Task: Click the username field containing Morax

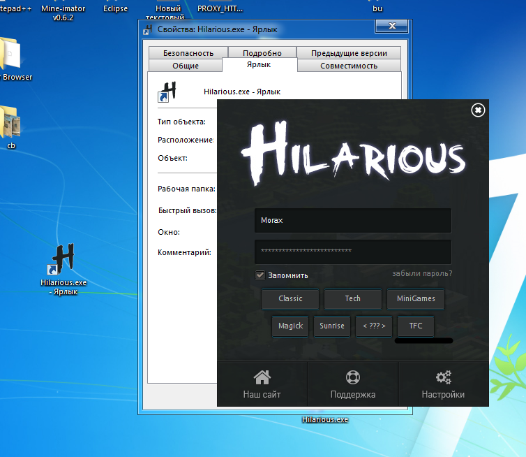Action: tap(352, 220)
